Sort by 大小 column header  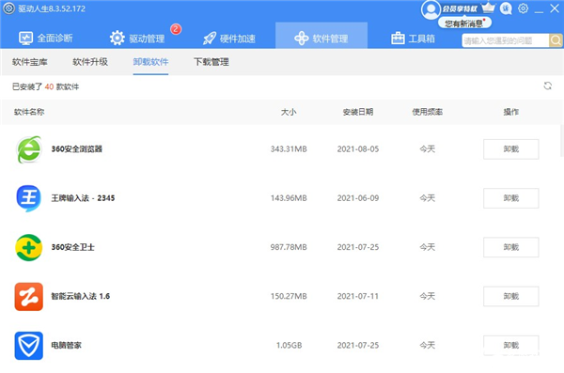click(289, 112)
